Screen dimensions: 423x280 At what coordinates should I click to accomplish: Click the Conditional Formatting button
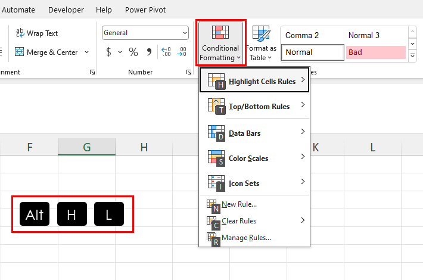click(x=220, y=43)
